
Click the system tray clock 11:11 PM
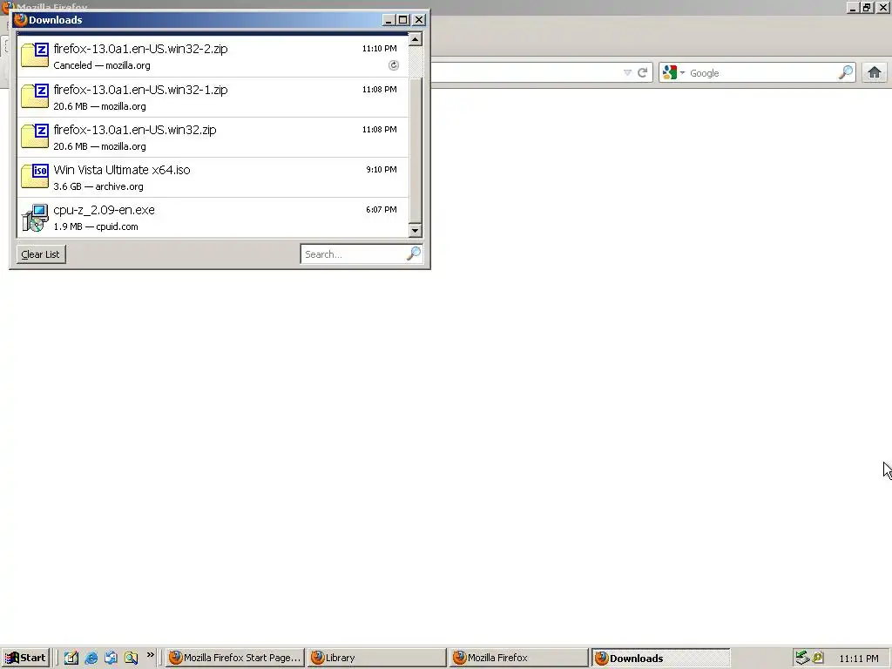click(x=858, y=659)
